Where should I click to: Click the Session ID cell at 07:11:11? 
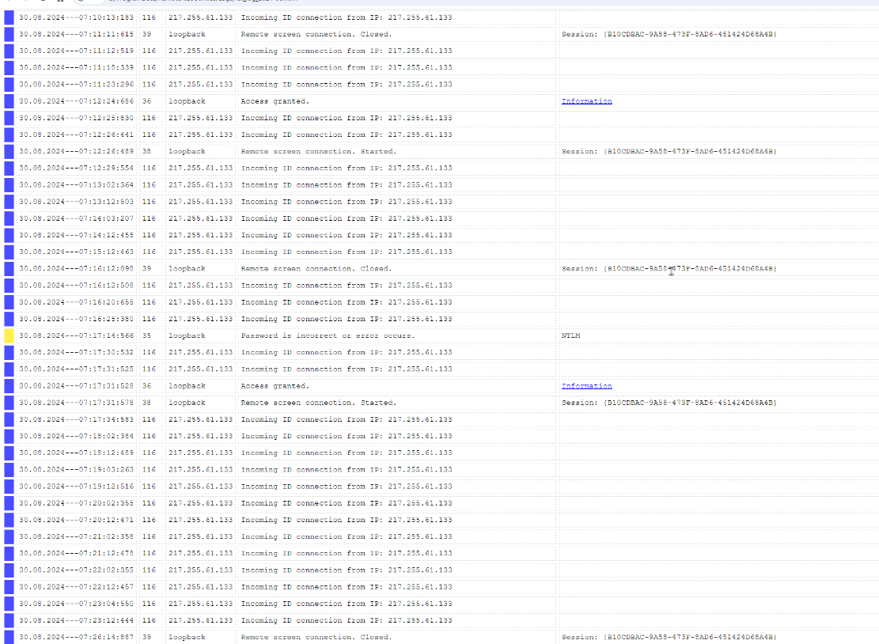669,34
